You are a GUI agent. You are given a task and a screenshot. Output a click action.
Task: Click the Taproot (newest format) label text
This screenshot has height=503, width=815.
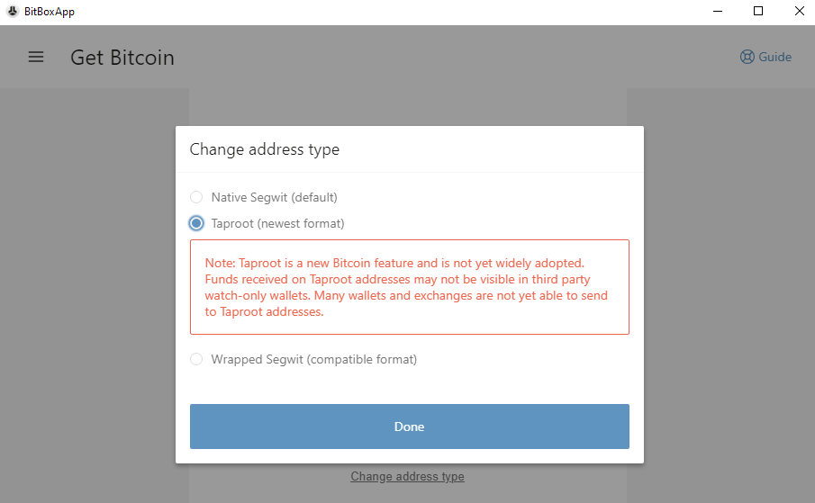click(x=277, y=223)
